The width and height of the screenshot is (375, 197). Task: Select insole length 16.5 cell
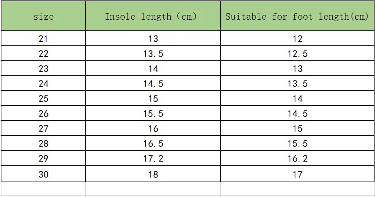coord(153,143)
